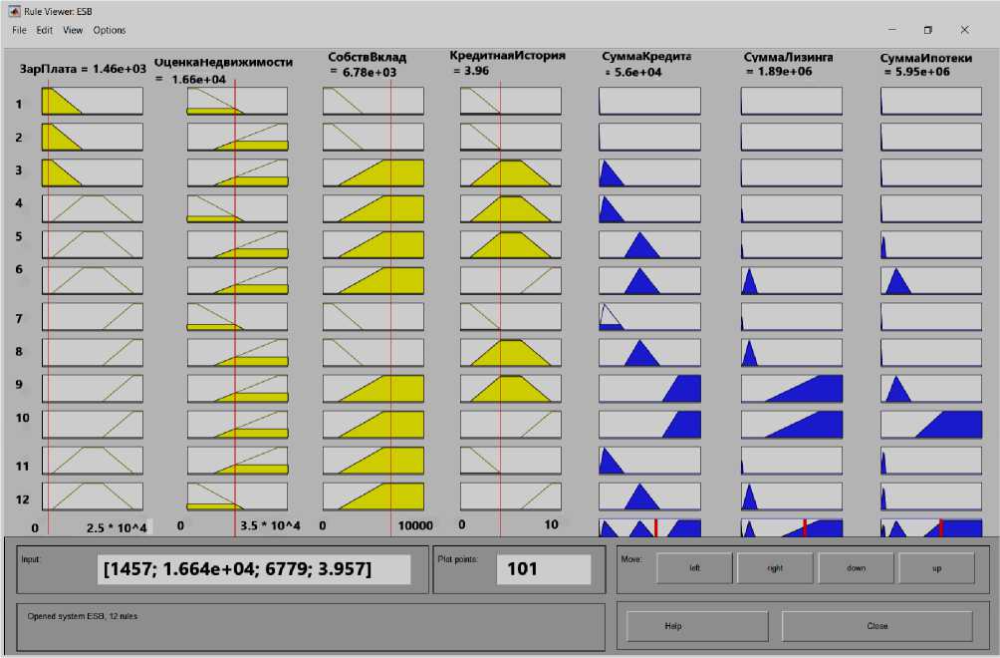Open the Options menu
This screenshot has height=658, width=1000.
pyautogui.click(x=110, y=30)
